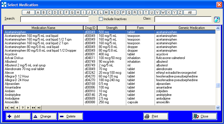Sort by Drug ID column header

point(90,28)
